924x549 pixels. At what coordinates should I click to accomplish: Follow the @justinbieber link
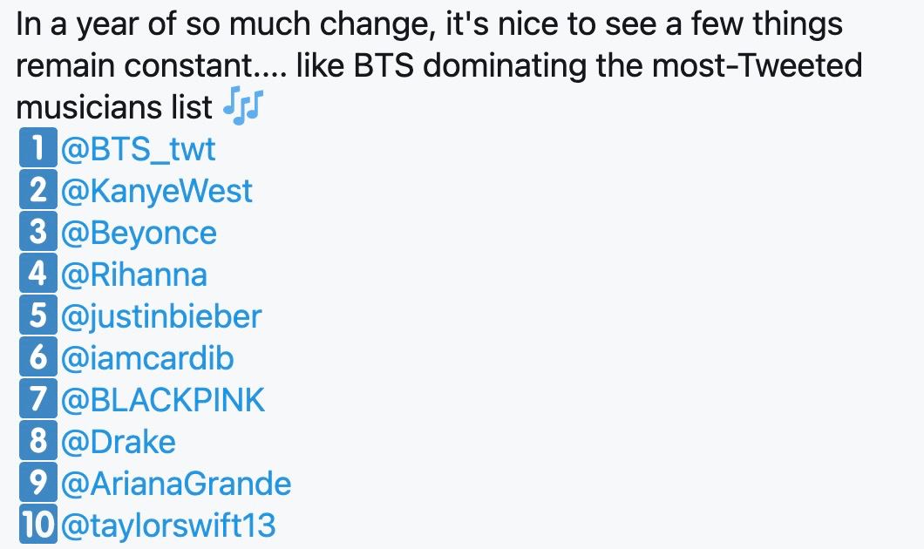coord(161,316)
